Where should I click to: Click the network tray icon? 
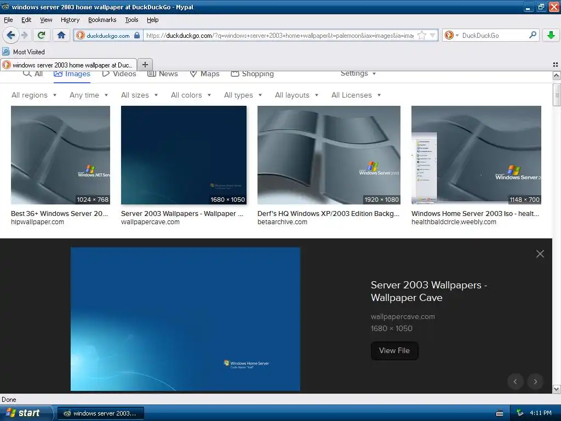coord(520,413)
